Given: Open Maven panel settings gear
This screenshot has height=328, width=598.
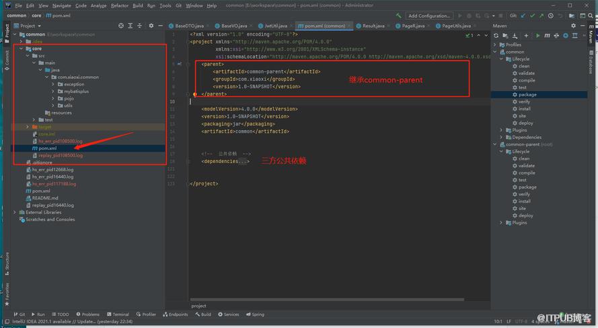Looking at the screenshot, I should (x=573, y=26).
